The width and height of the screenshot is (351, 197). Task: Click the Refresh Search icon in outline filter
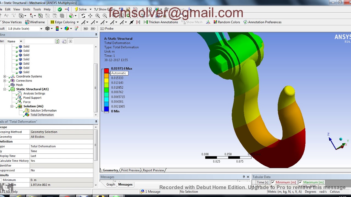pyautogui.click(x=57, y=41)
